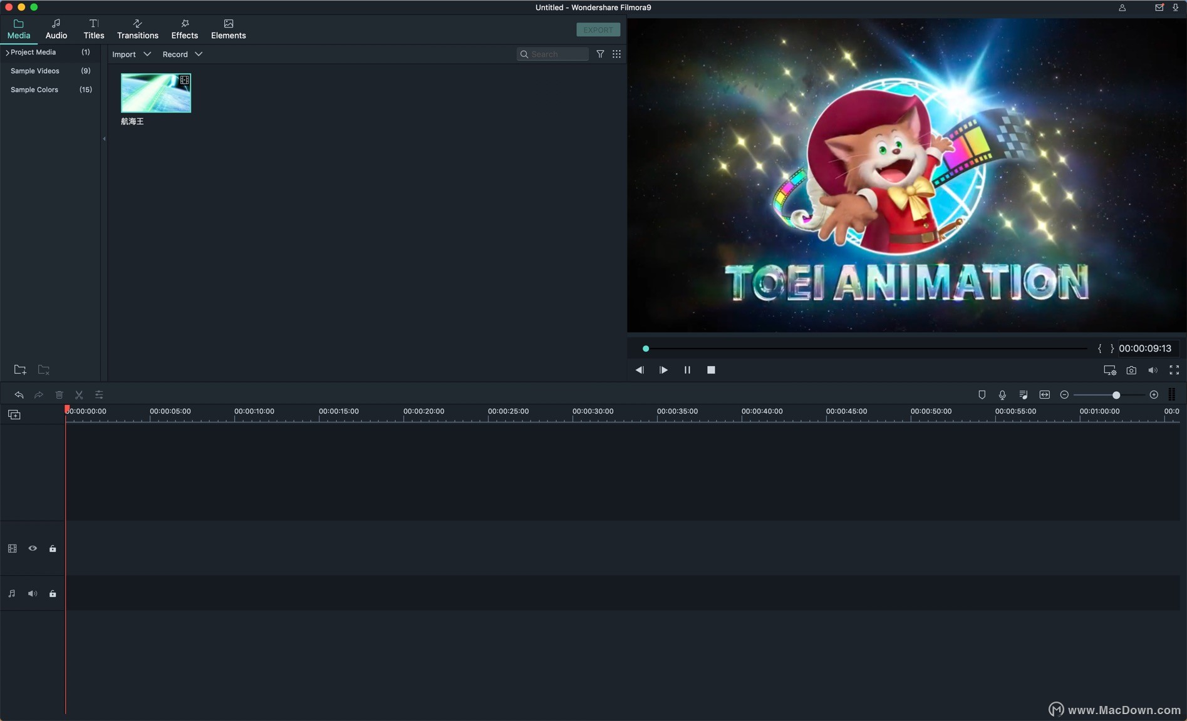Click the EXPORT button

tap(598, 30)
